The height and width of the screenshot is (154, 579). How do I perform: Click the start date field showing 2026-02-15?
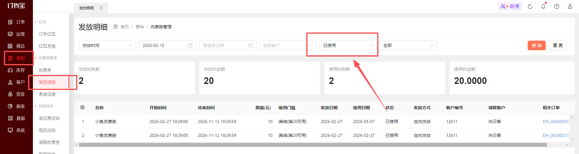tap(167, 45)
